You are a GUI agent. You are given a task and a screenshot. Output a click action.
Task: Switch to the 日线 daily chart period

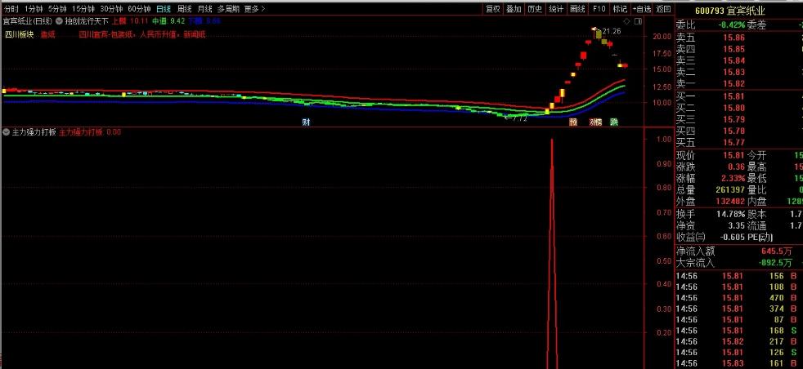(x=164, y=9)
